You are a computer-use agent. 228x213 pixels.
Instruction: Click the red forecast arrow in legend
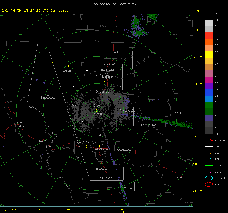click(x=209, y=140)
